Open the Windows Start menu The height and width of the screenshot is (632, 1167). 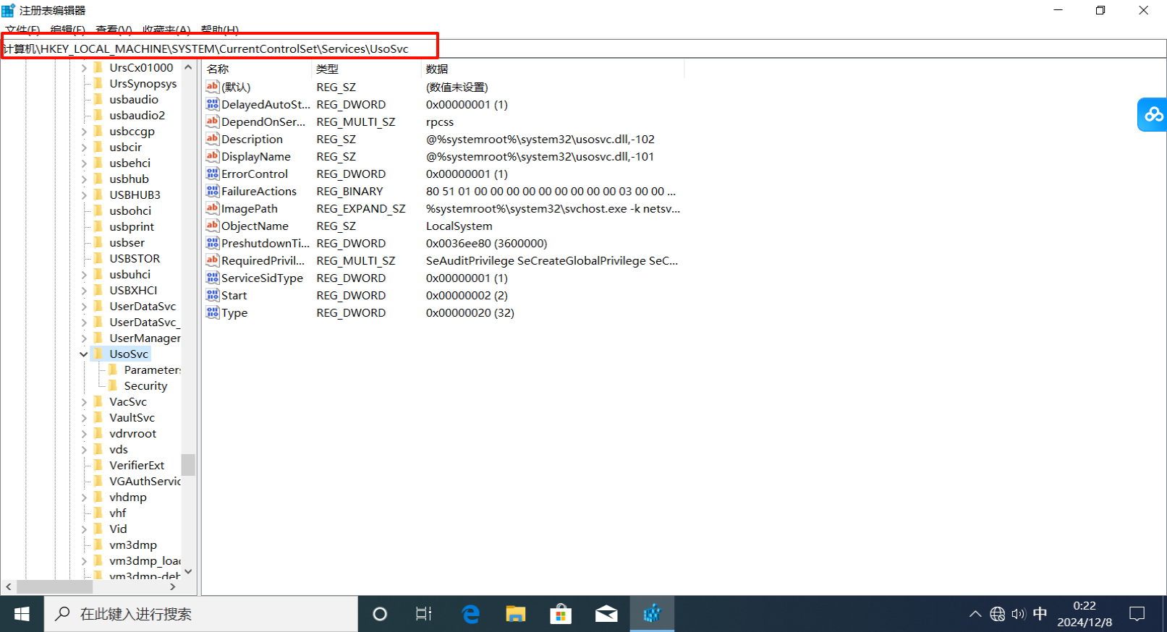[x=22, y=614]
